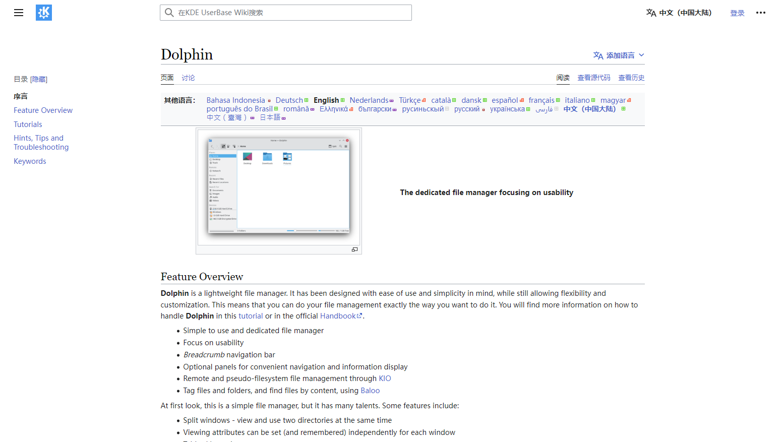Image resolution: width=781 pixels, height=442 pixels.
Task: Open the 中文（中国大陆）language selector
Action: [679, 13]
